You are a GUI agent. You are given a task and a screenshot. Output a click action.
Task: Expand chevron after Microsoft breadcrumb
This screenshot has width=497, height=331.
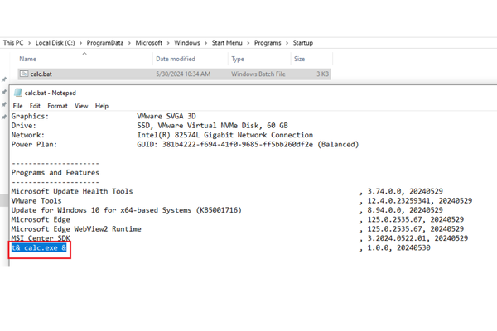tap(168, 43)
